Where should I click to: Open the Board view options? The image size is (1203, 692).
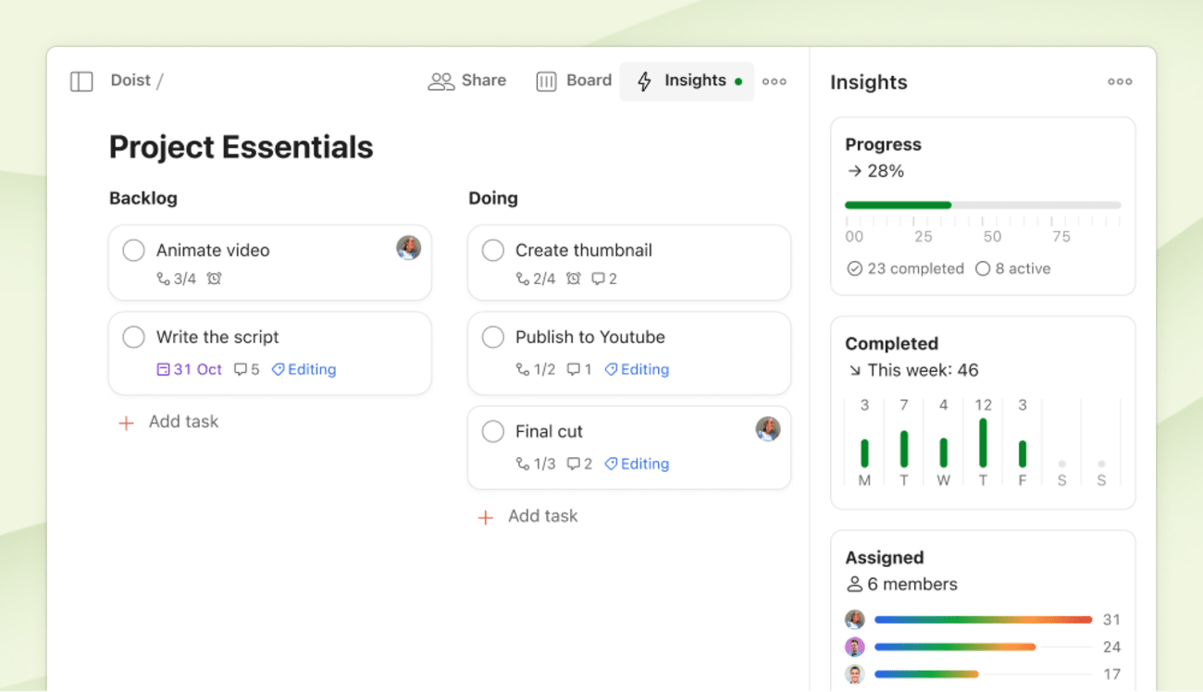pyautogui.click(x=574, y=81)
